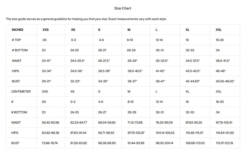Select hips centimeter value 104.14-109.22
246x160 pixels.
(x=165, y=133)
